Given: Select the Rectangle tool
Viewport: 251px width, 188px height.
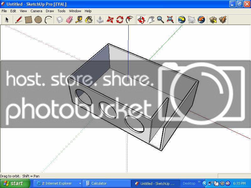Looking at the screenshot, I should (29, 20).
